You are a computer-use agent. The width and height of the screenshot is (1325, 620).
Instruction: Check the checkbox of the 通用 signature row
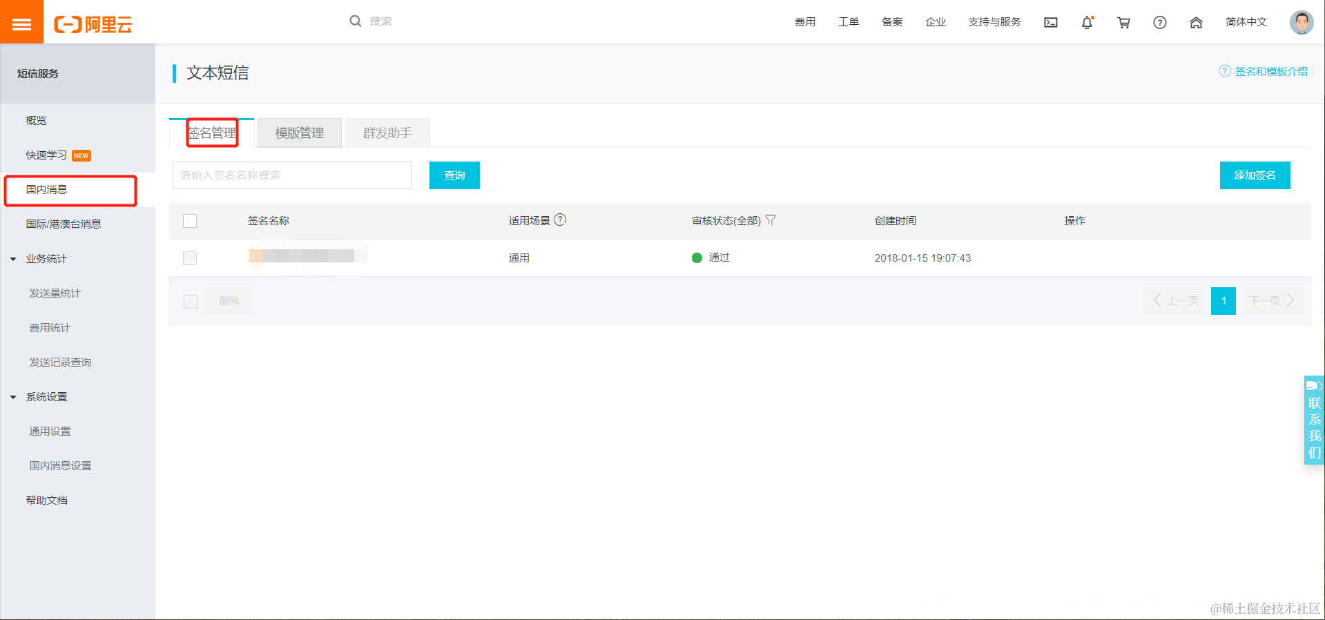pos(190,258)
